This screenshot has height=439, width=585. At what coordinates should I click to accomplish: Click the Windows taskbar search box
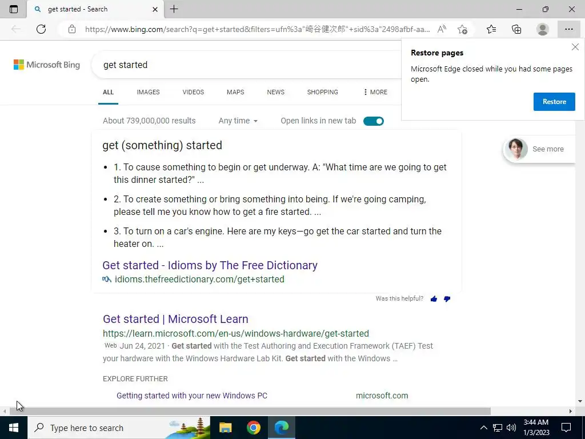click(119, 428)
